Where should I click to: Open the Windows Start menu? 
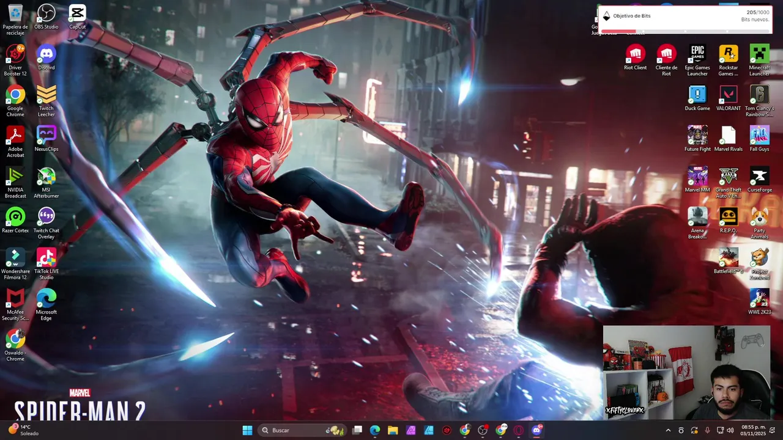point(247,430)
